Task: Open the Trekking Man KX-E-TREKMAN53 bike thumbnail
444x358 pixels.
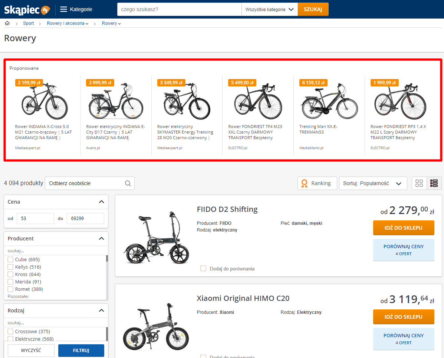Action: [329, 101]
